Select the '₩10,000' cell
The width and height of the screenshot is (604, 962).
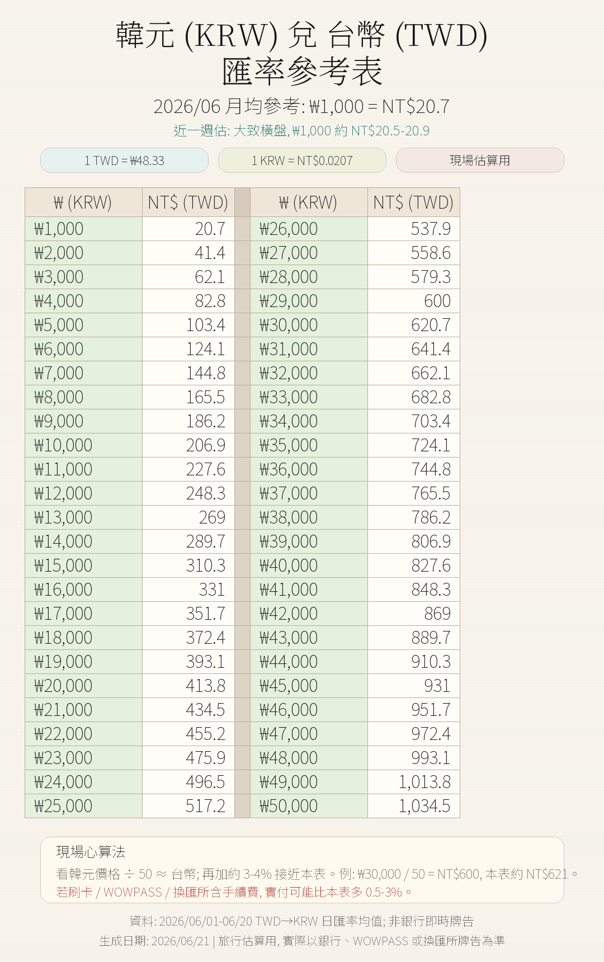click(x=84, y=445)
